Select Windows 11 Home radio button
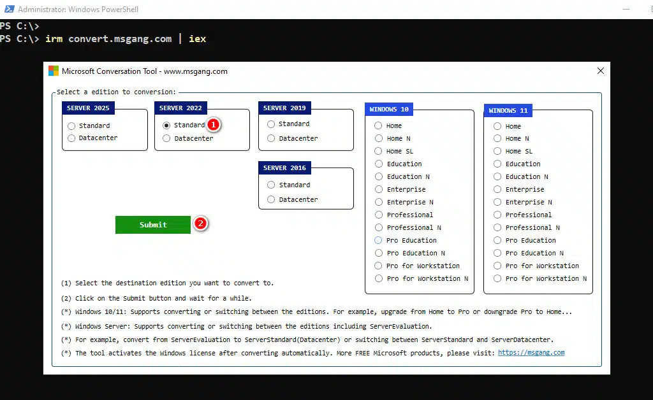 497,126
